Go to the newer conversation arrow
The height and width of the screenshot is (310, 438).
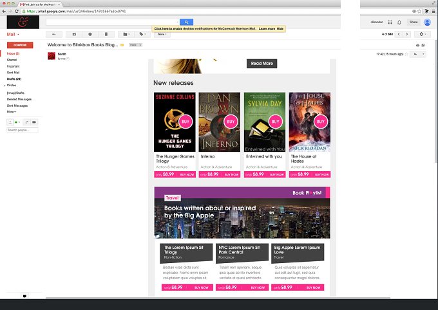(x=399, y=34)
